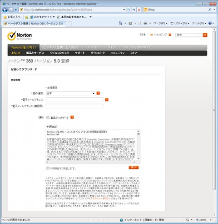This screenshot has width=218, height=224.
Task: Open the ウイルスとリスク navigation item
Action: [59, 53]
